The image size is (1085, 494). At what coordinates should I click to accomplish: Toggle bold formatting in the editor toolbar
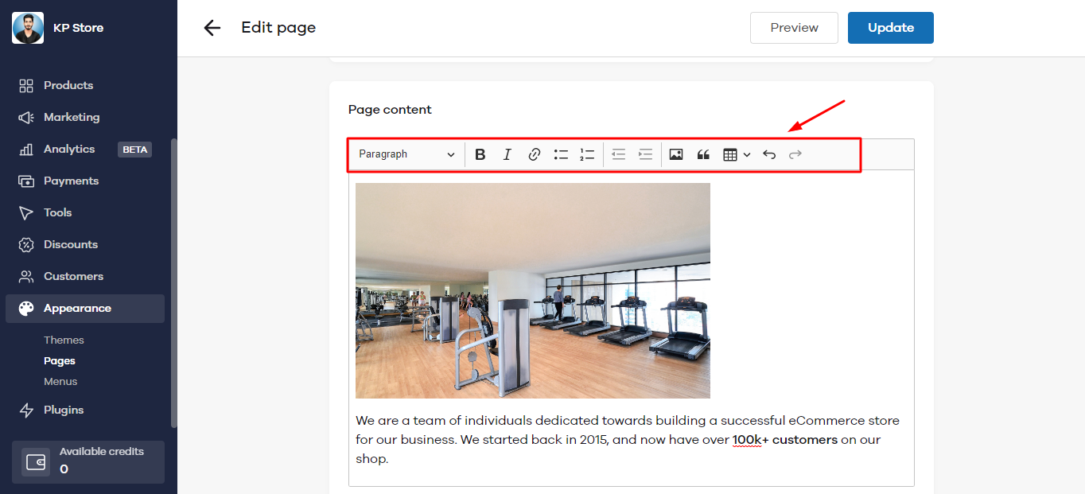click(480, 154)
